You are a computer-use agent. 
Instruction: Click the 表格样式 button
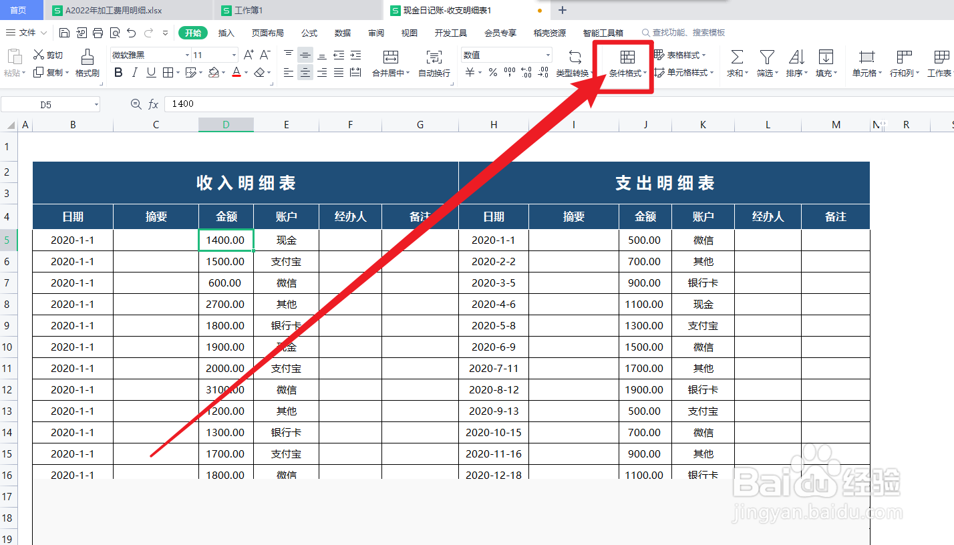[x=683, y=54]
